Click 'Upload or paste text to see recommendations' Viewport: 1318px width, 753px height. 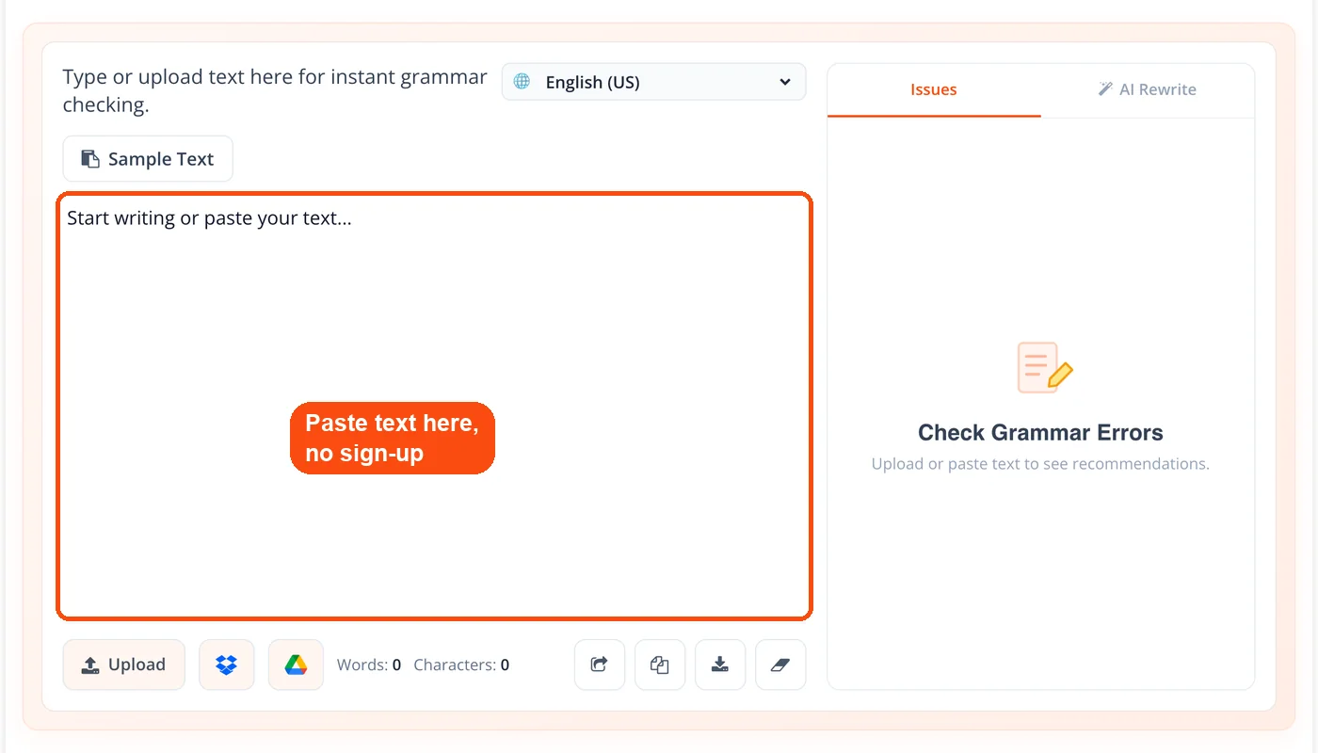pyautogui.click(x=1040, y=464)
